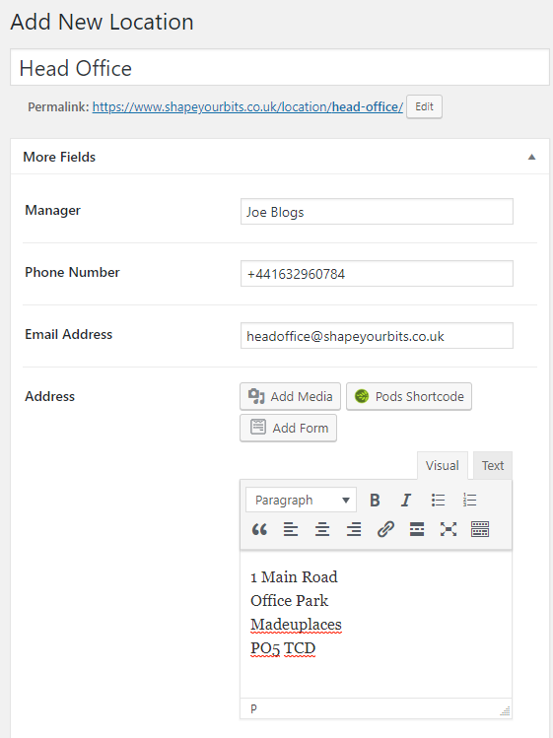The width and height of the screenshot is (553, 738).
Task: Toggle the editor toolbar
Action: (480, 529)
